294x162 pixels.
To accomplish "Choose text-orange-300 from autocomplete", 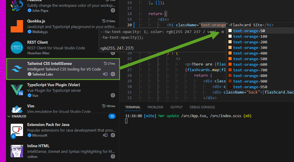I will 260,48.
